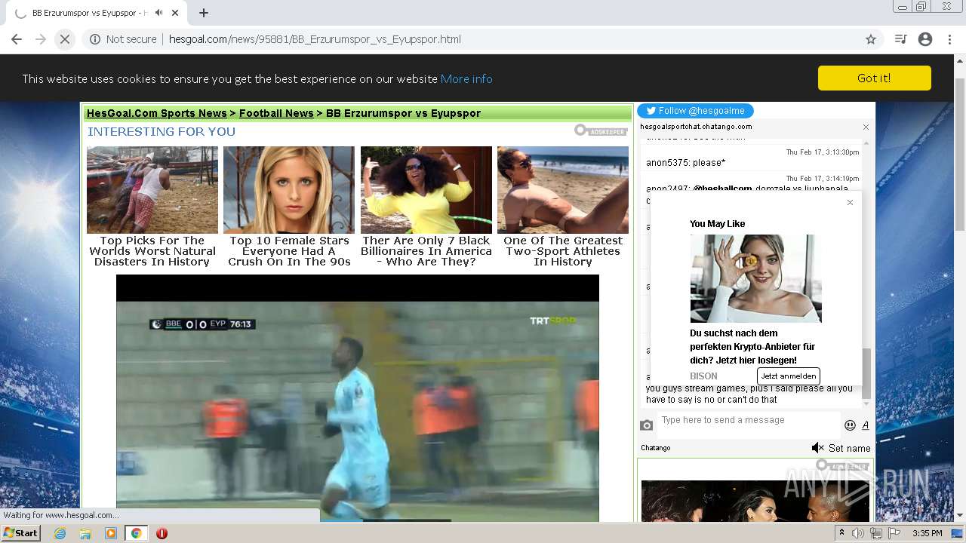
Task: Open Only 7 Black Billionaires headline
Action: tap(426, 251)
